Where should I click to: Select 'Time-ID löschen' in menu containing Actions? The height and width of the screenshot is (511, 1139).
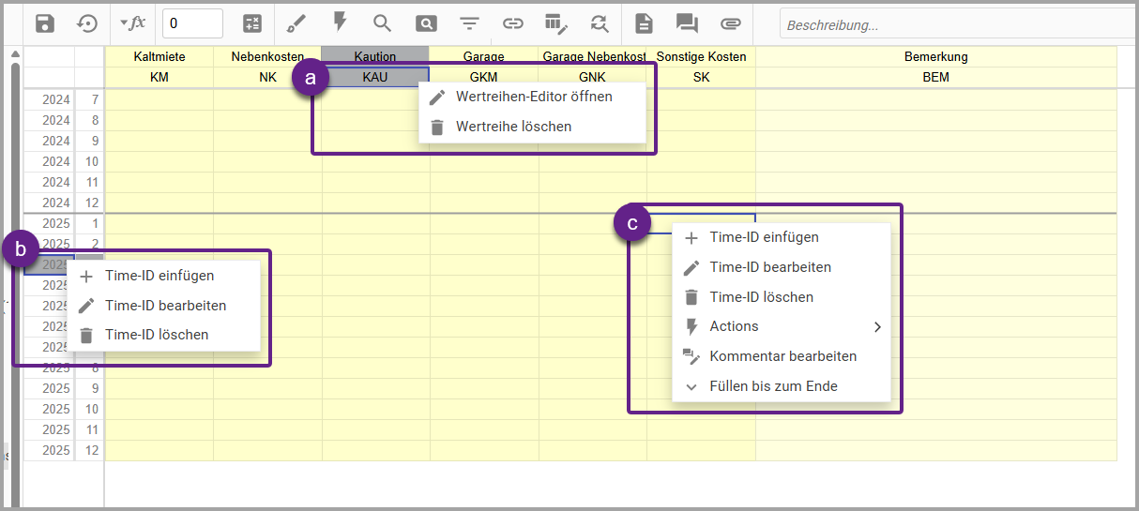pos(781,297)
